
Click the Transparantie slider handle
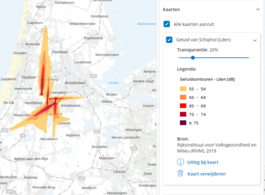193,57
